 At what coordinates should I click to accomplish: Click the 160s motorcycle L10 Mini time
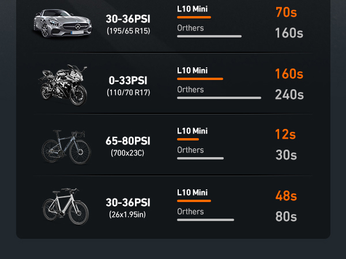(x=289, y=74)
